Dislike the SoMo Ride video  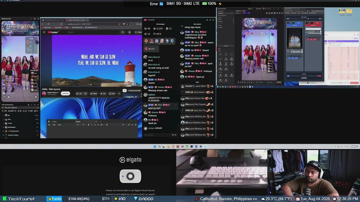(85, 93)
